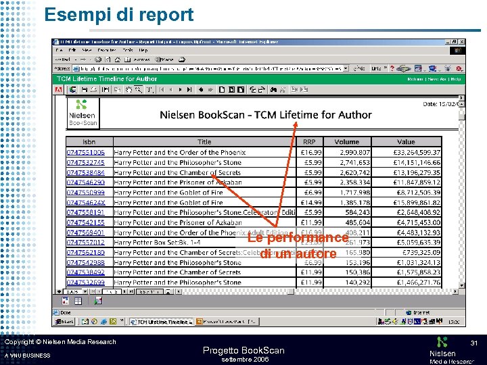This screenshot has height=365, width=487.
Task: Open ISBN link 0747546290
Action: coord(85,182)
